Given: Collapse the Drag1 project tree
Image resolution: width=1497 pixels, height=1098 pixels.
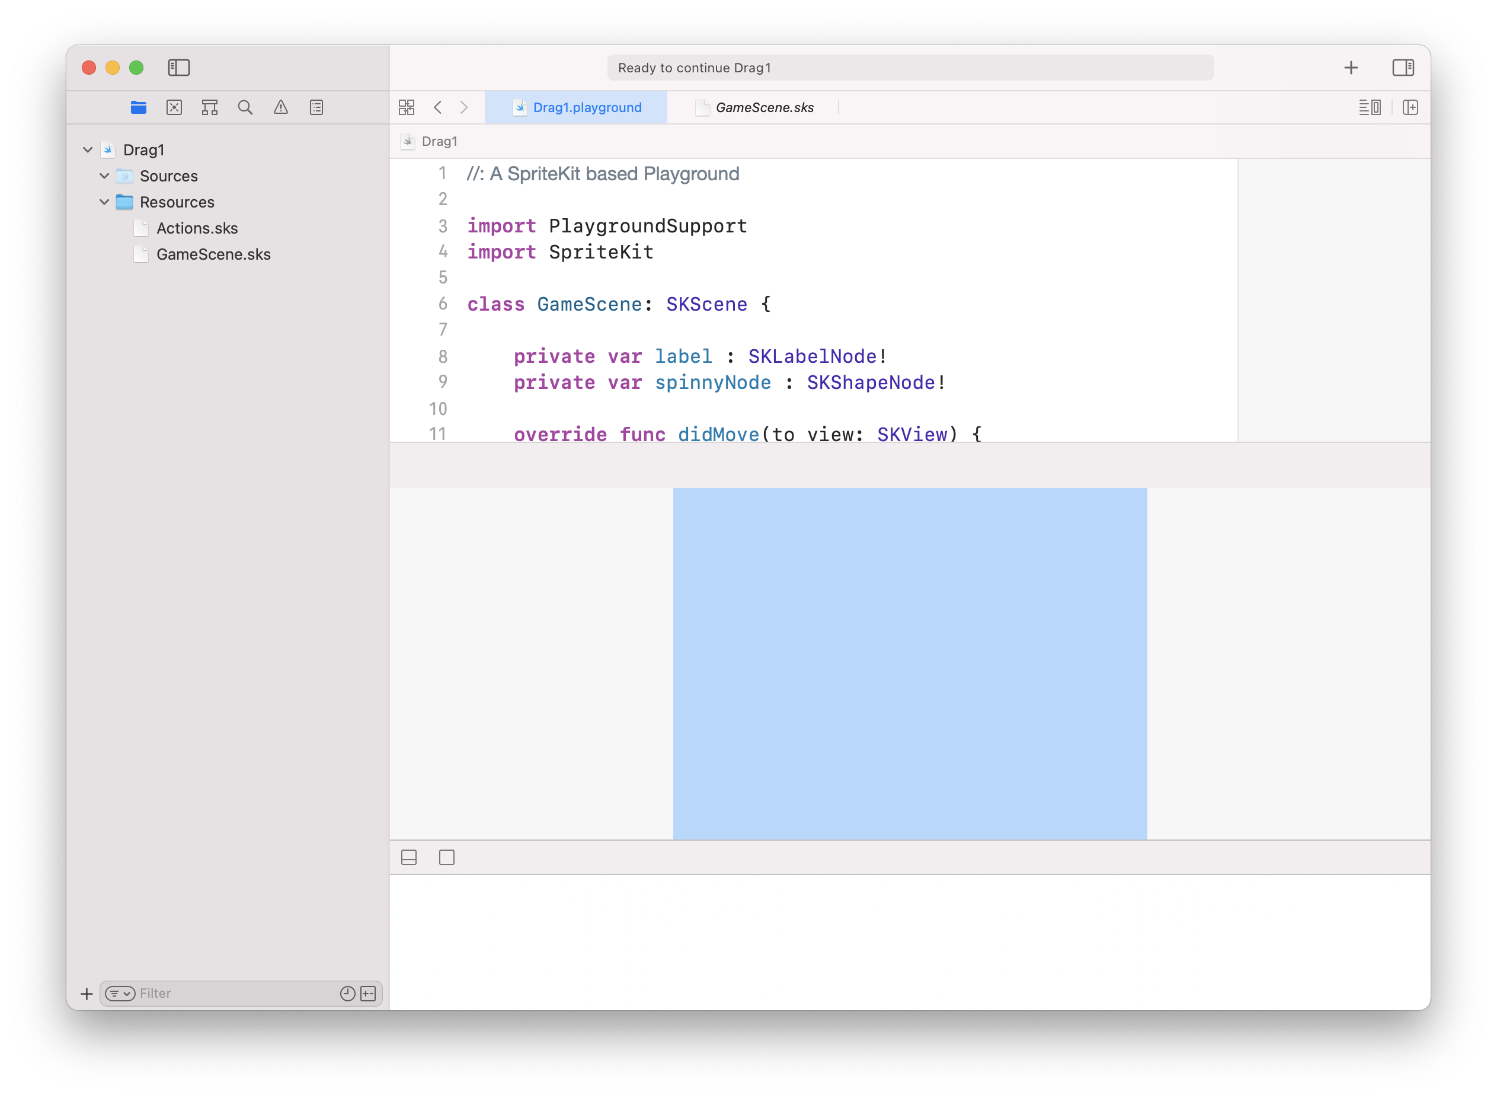Looking at the screenshot, I should click(x=88, y=149).
